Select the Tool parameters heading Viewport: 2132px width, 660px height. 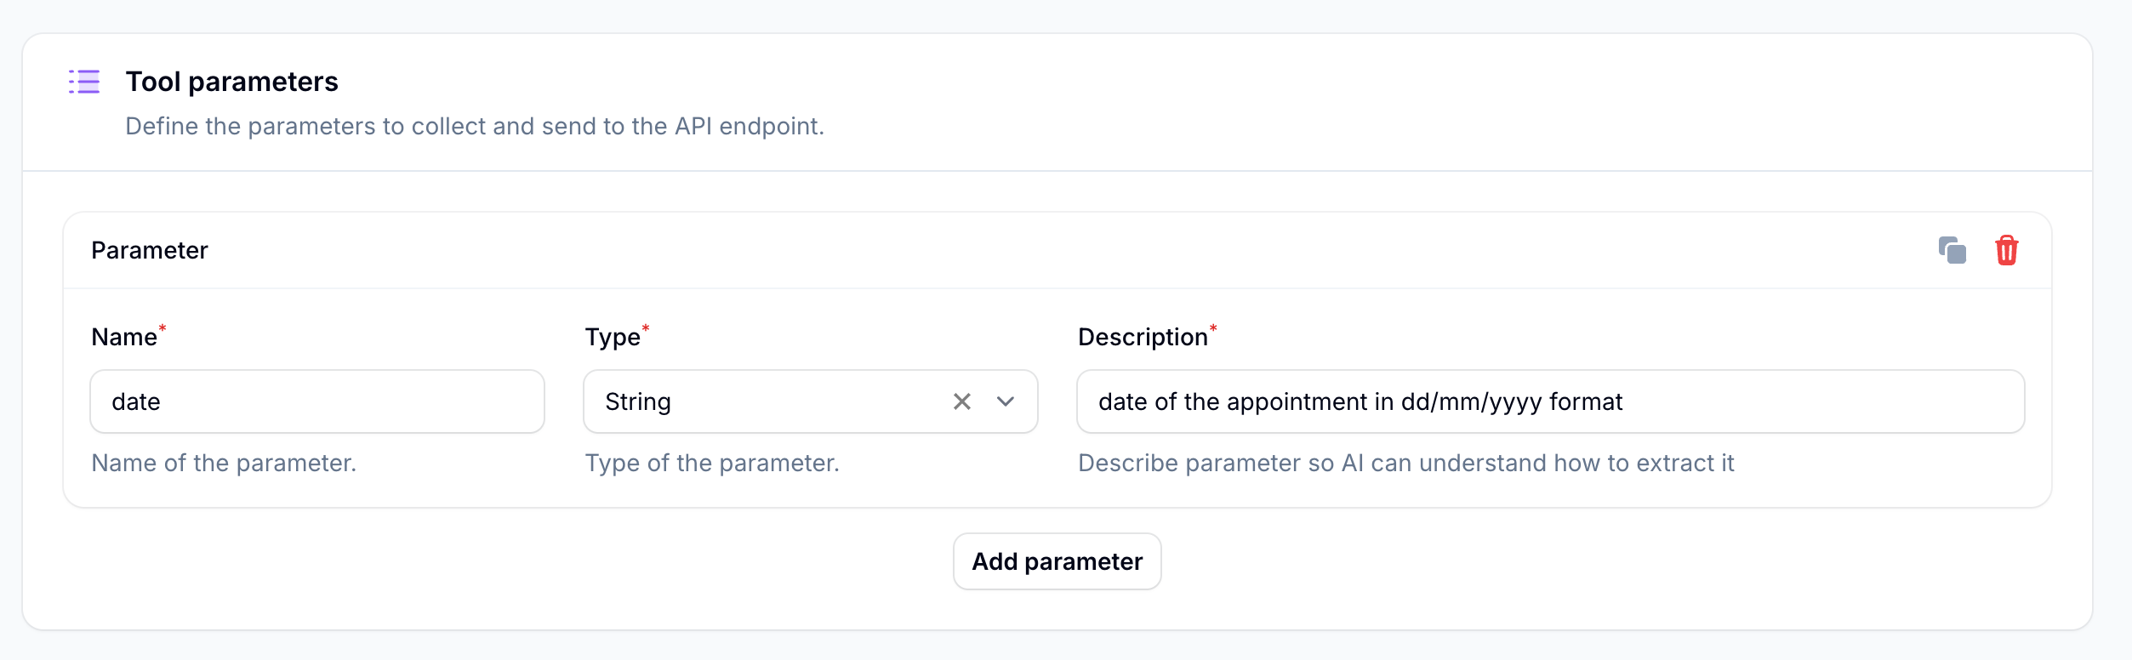point(232,81)
